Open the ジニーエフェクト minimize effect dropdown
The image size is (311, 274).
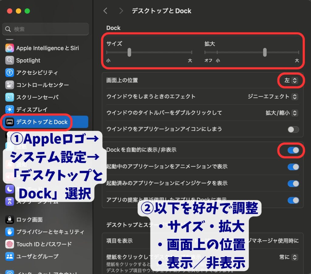pyautogui.click(x=273, y=97)
